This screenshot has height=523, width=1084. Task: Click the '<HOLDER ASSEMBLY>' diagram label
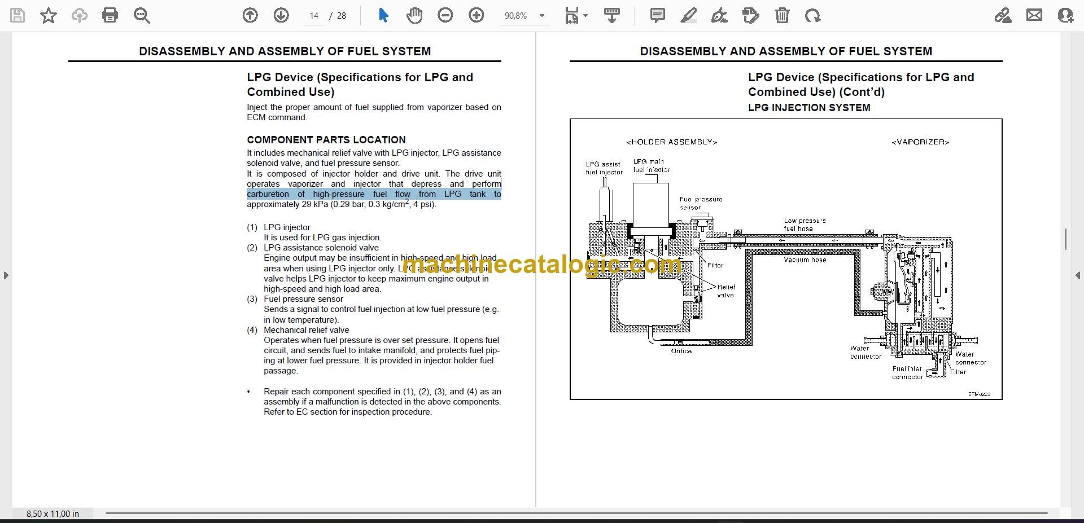[x=671, y=142]
